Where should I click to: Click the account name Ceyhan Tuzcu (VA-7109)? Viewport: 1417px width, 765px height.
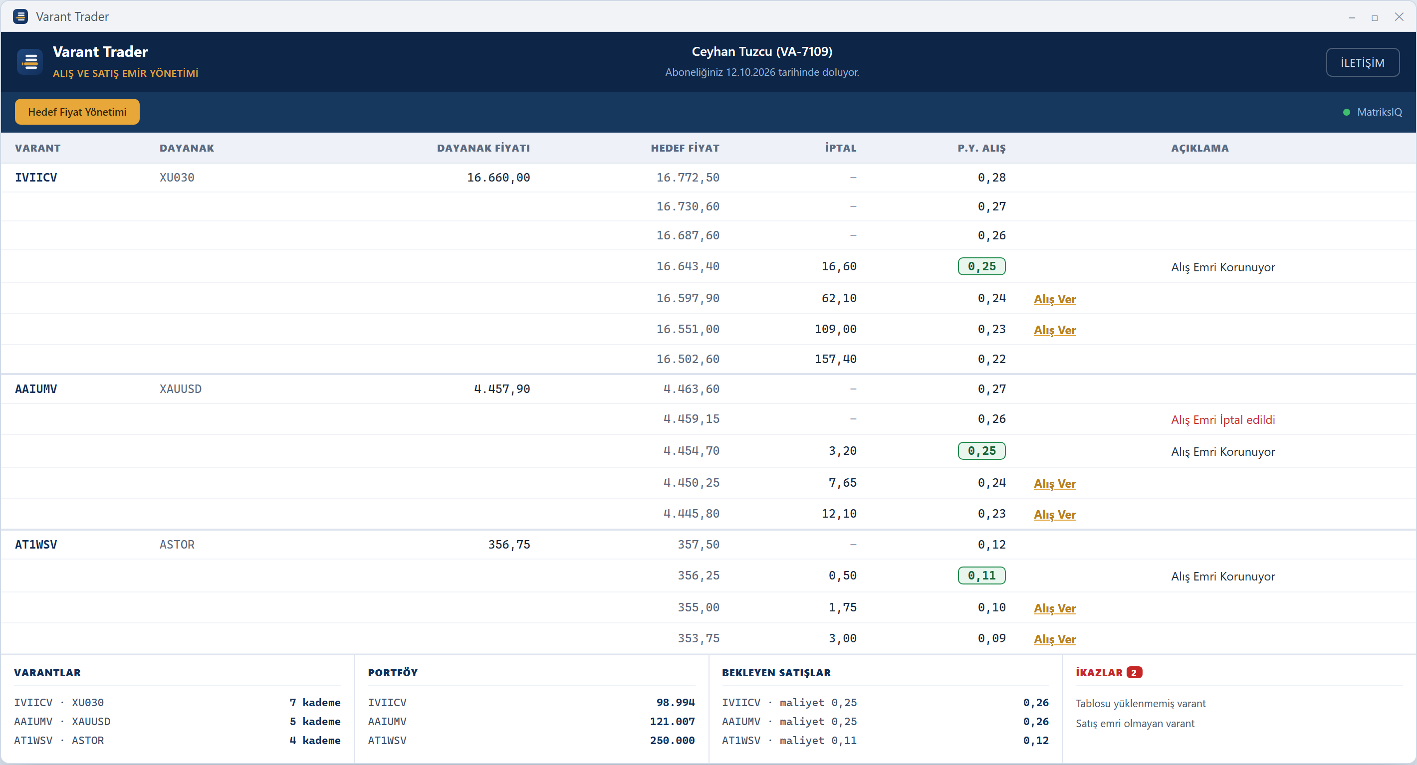point(762,51)
